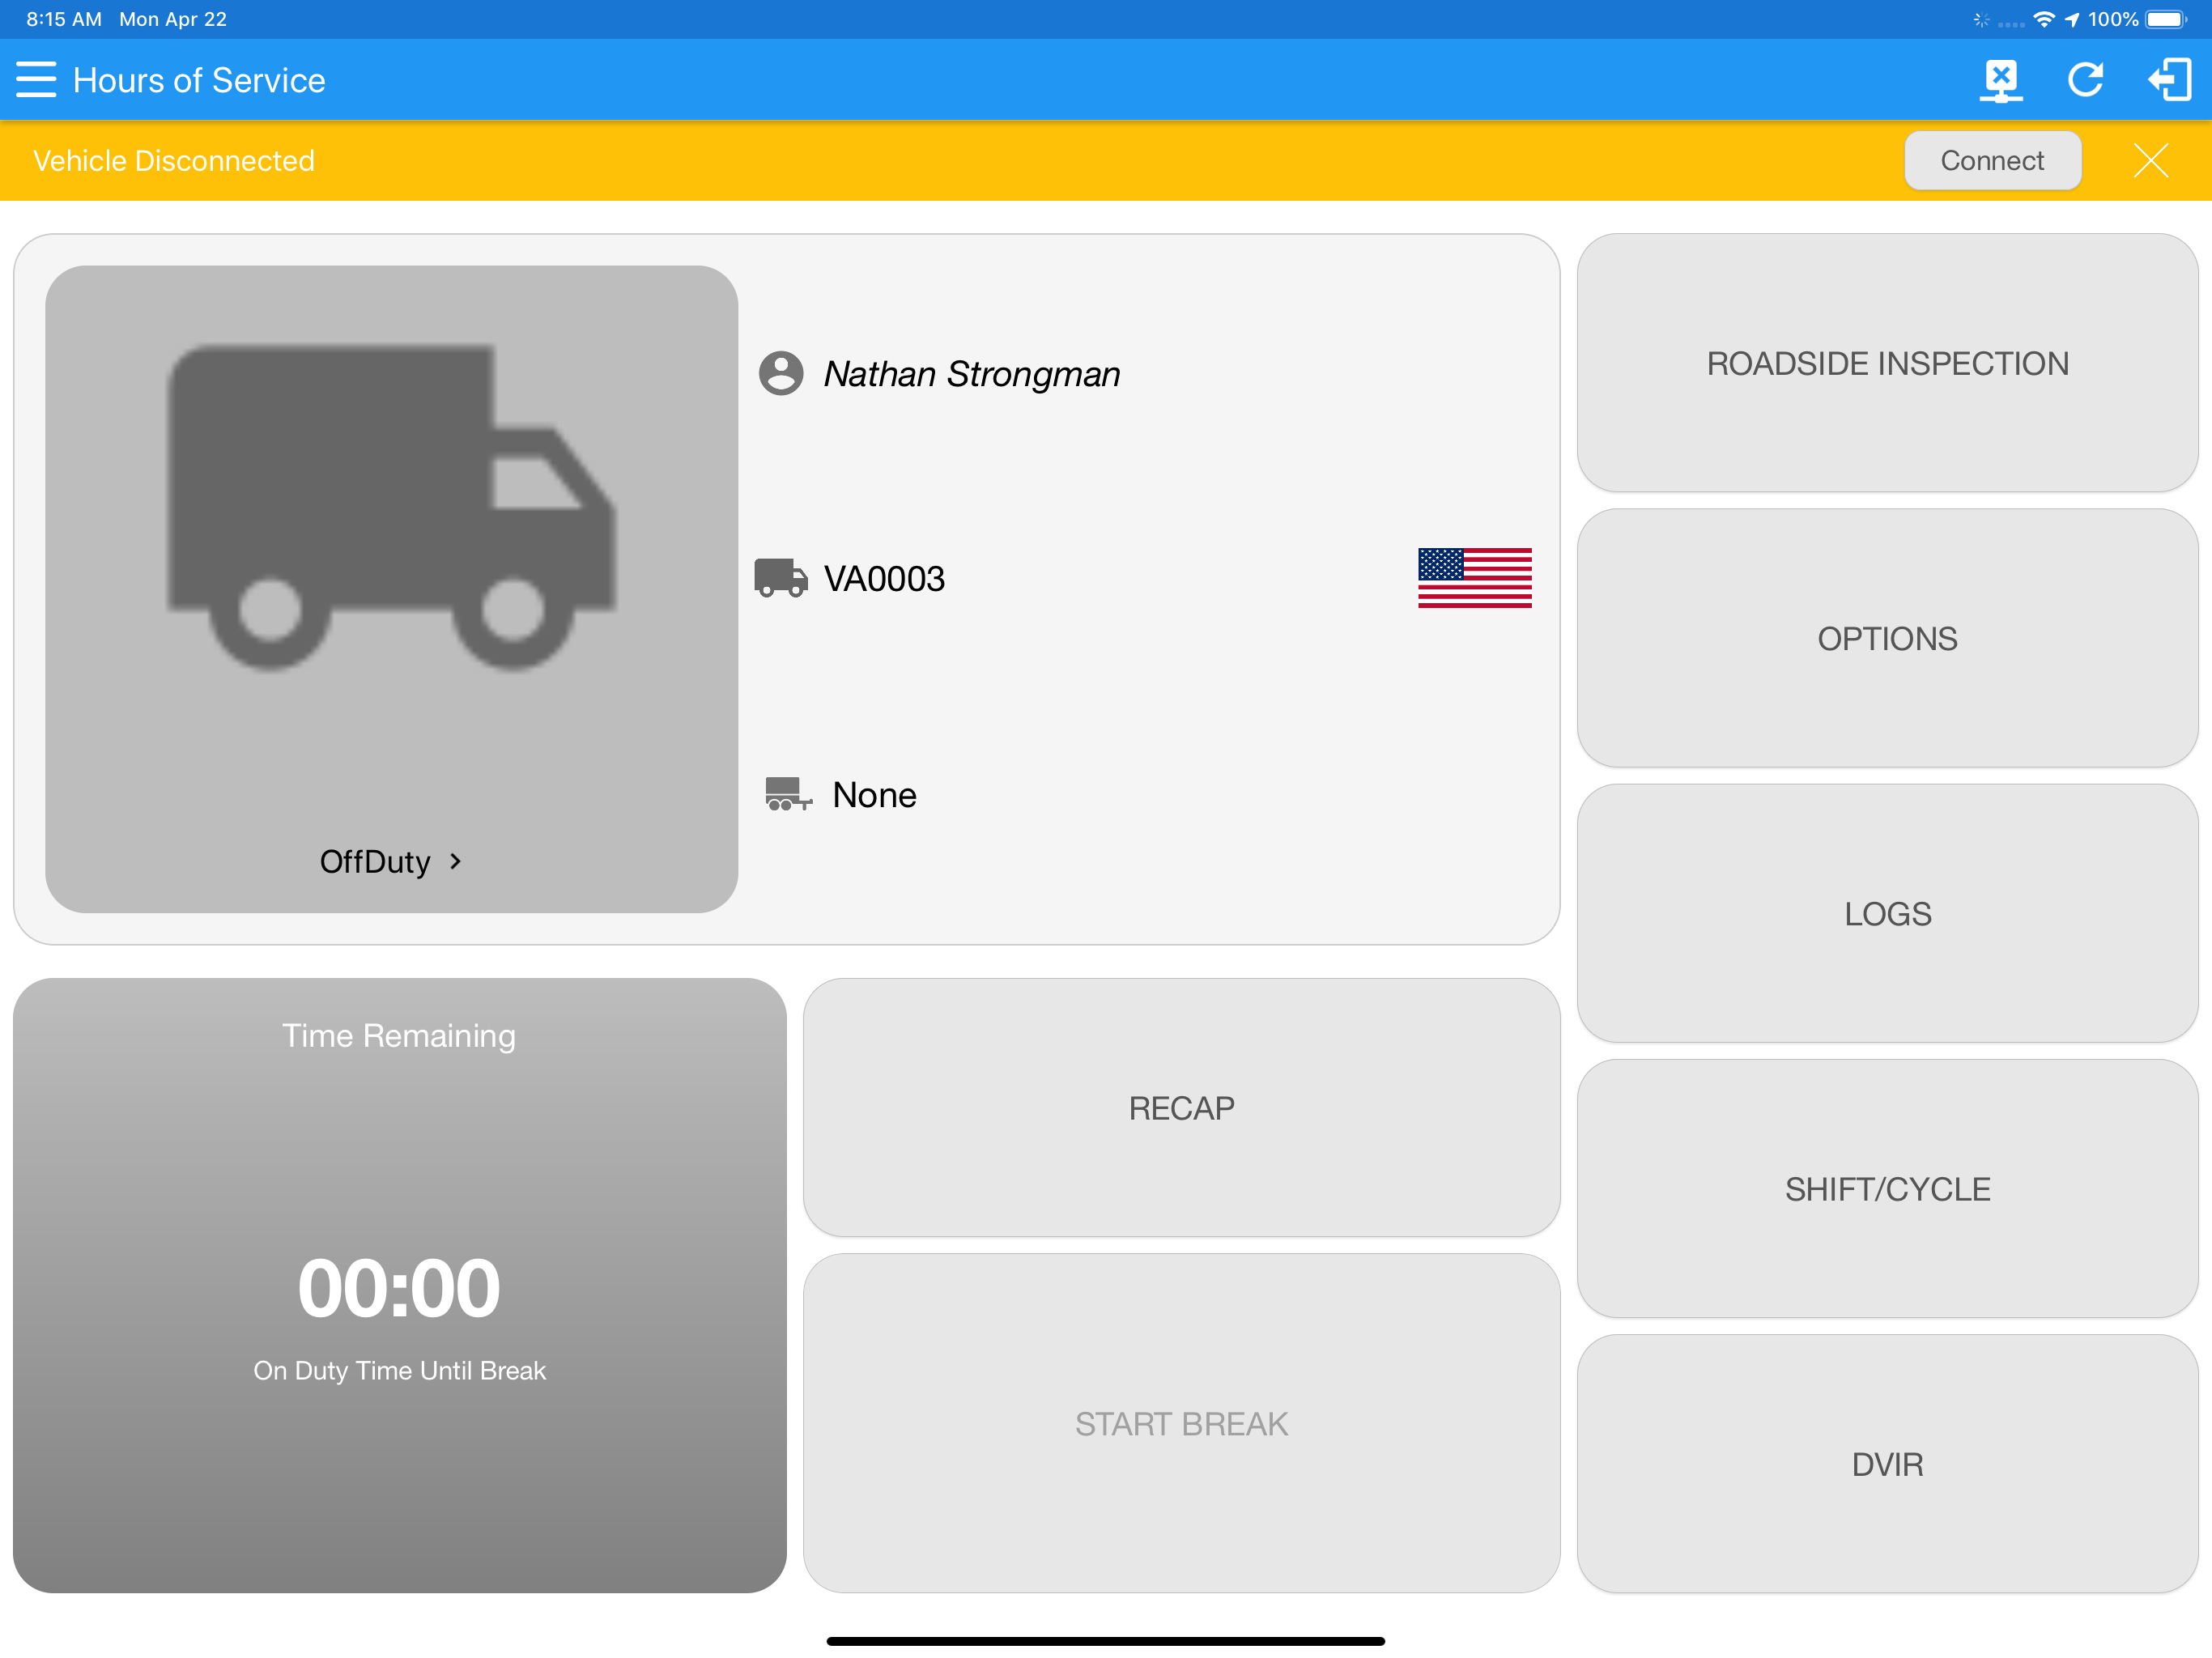Open Logs
Viewport: 2212px width, 1658px height.
pyautogui.click(x=1887, y=913)
